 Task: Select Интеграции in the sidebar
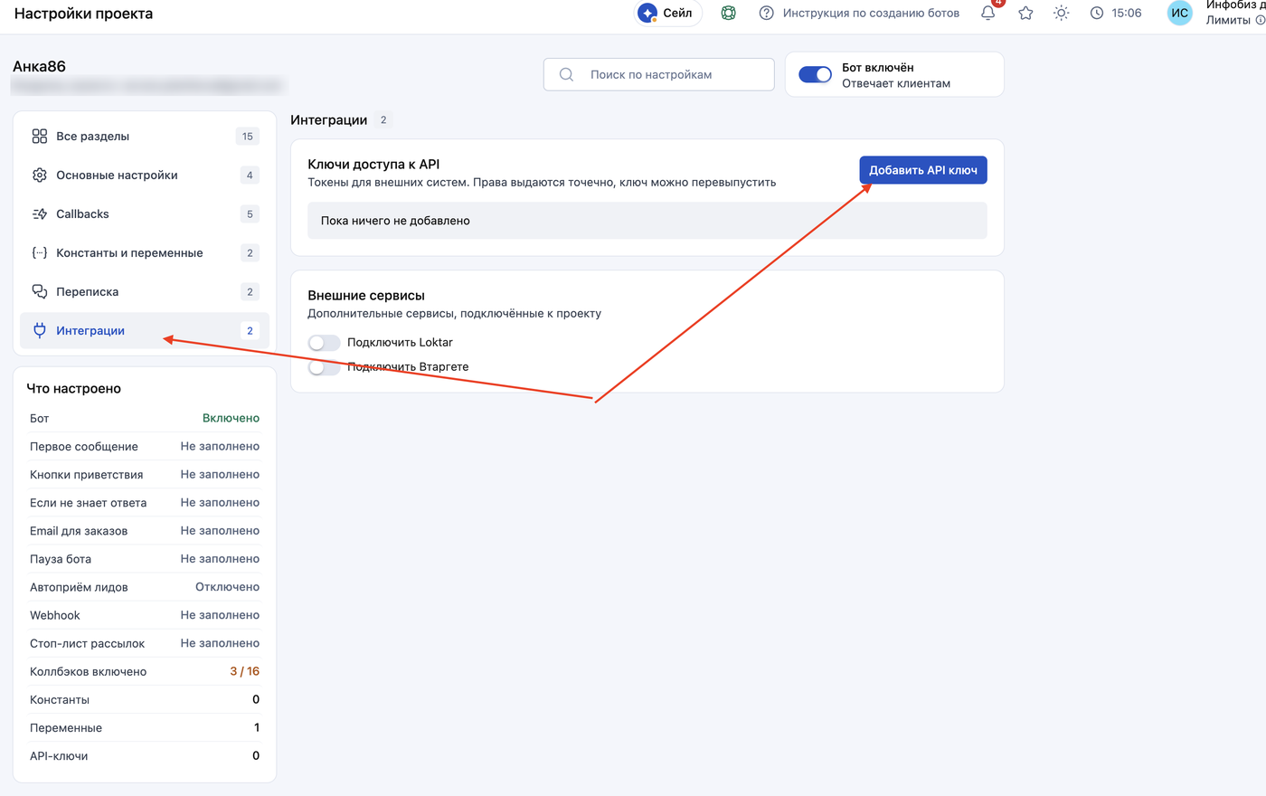pyautogui.click(x=145, y=330)
